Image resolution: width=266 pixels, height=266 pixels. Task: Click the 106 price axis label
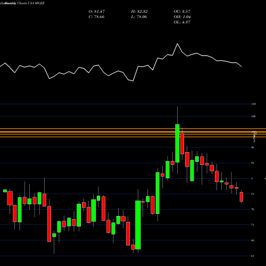point(254,117)
